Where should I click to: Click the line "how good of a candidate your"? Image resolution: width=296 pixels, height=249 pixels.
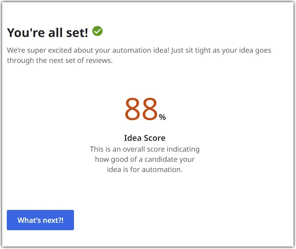[145, 159]
